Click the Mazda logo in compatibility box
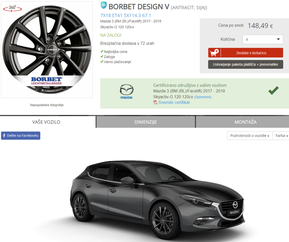 pyautogui.click(x=126, y=91)
